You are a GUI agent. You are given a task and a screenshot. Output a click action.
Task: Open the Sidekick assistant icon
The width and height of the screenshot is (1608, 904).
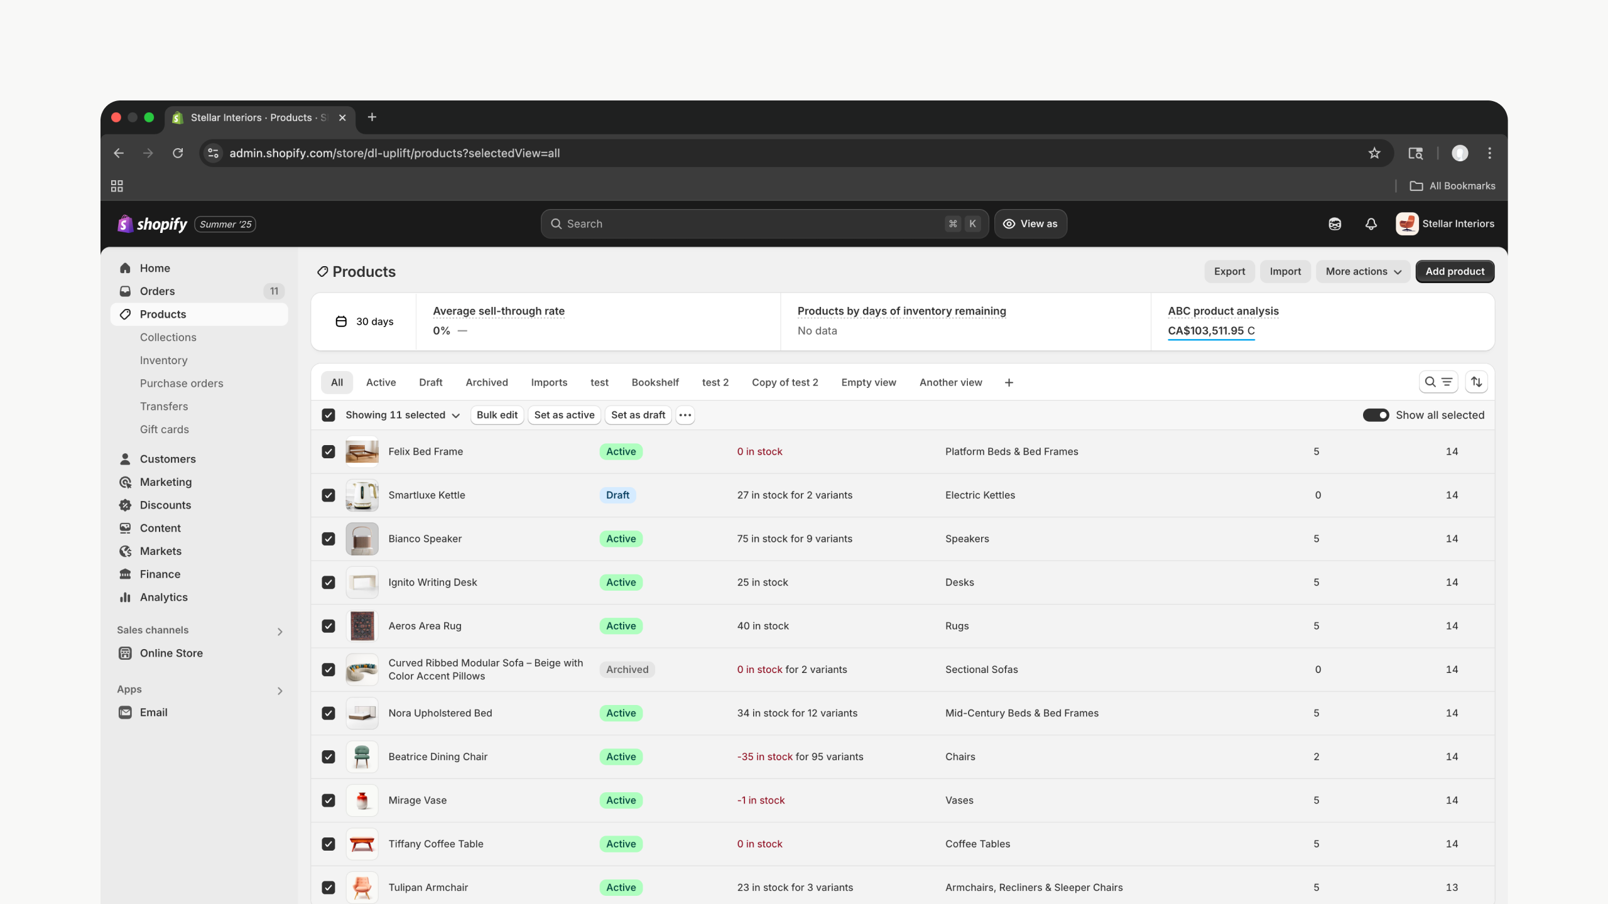(x=1335, y=224)
